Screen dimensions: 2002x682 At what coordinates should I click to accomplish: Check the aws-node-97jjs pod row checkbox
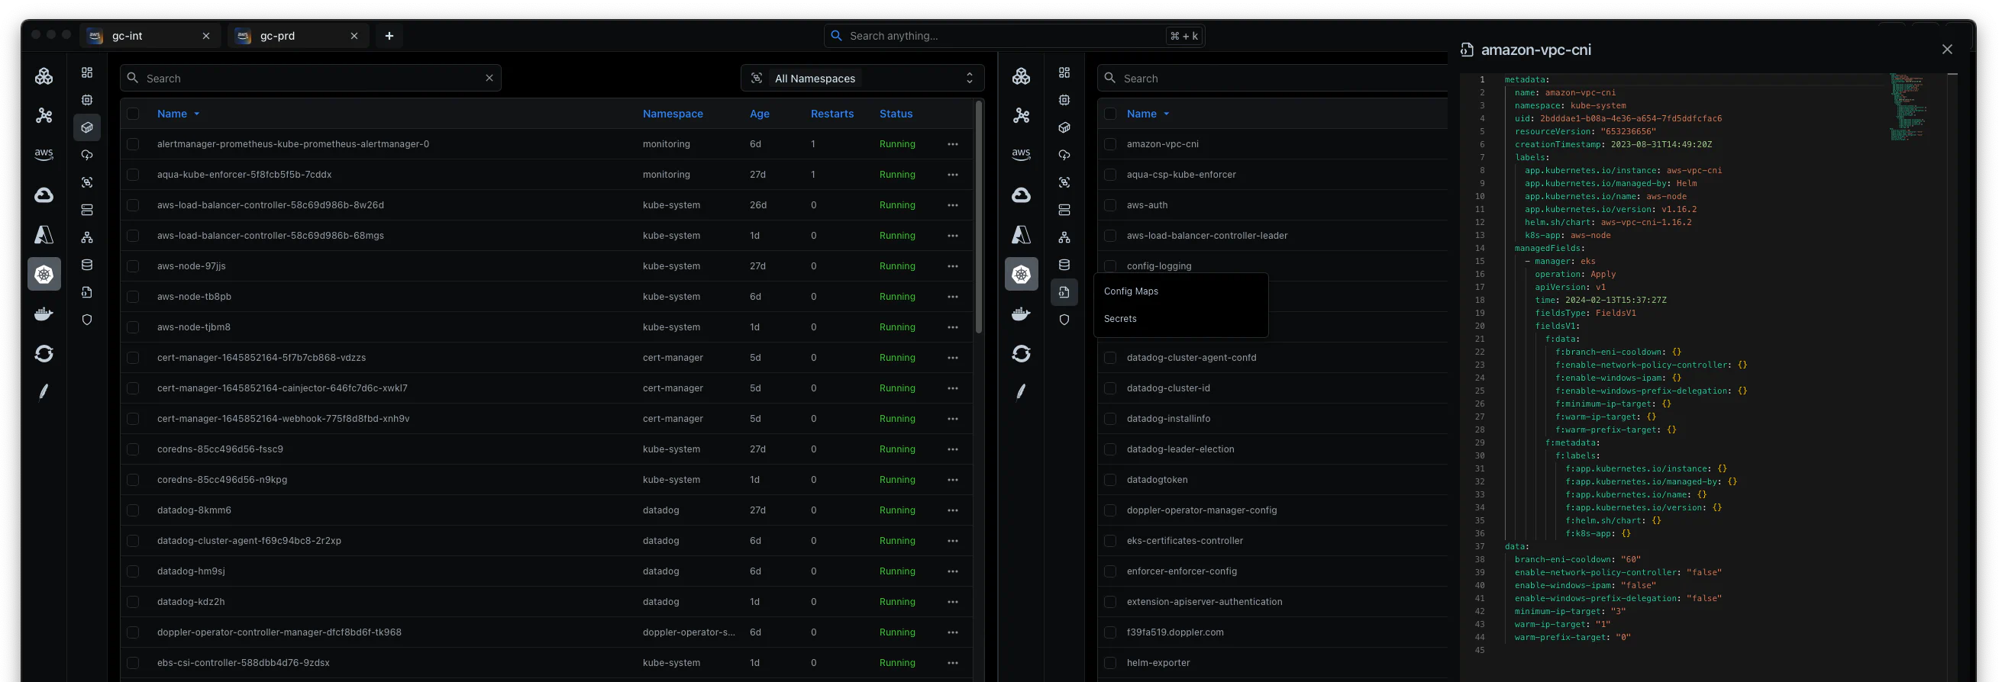[x=133, y=265]
